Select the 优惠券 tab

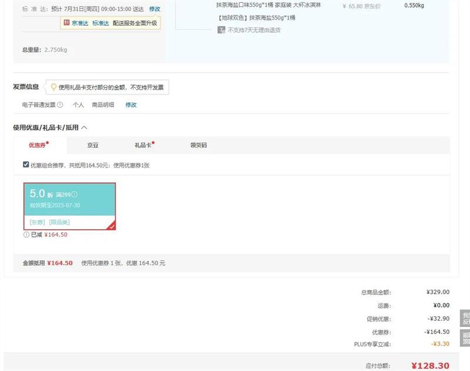pyautogui.click(x=38, y=145)
